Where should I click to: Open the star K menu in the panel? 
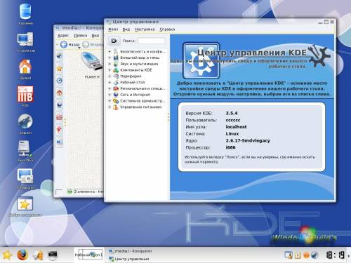click(6, 255)
